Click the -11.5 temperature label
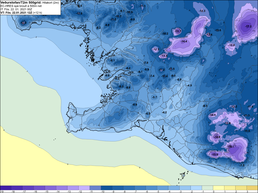This screenshot has width=258, height=193. [171, 69]
